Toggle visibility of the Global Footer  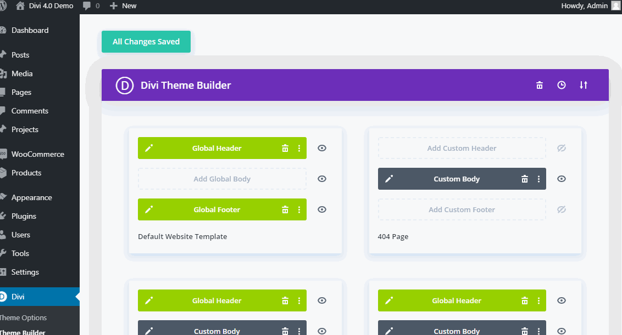321,209
